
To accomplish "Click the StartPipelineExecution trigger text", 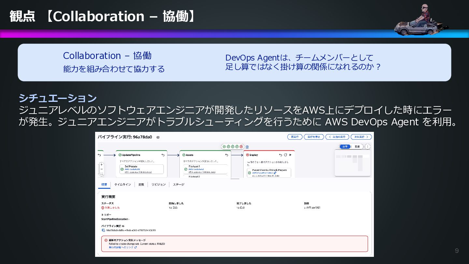I will (115, 219).
